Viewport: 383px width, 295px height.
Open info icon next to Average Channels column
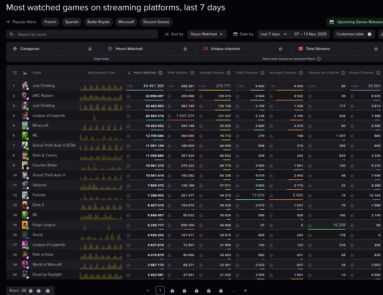pos(301,73)
